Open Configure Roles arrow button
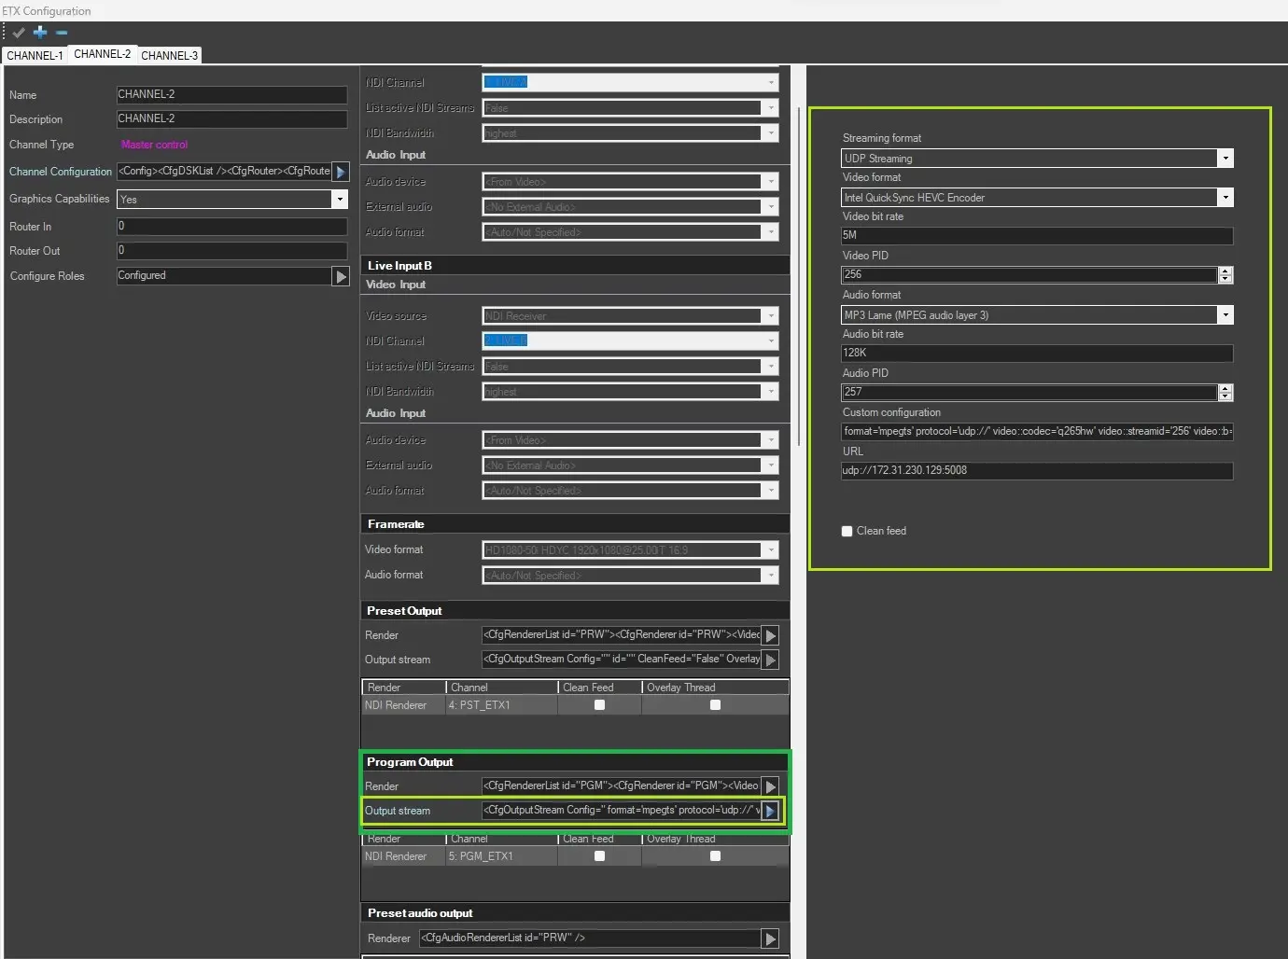Screen dimensions: 1288x959 click(x=341, y=276)
